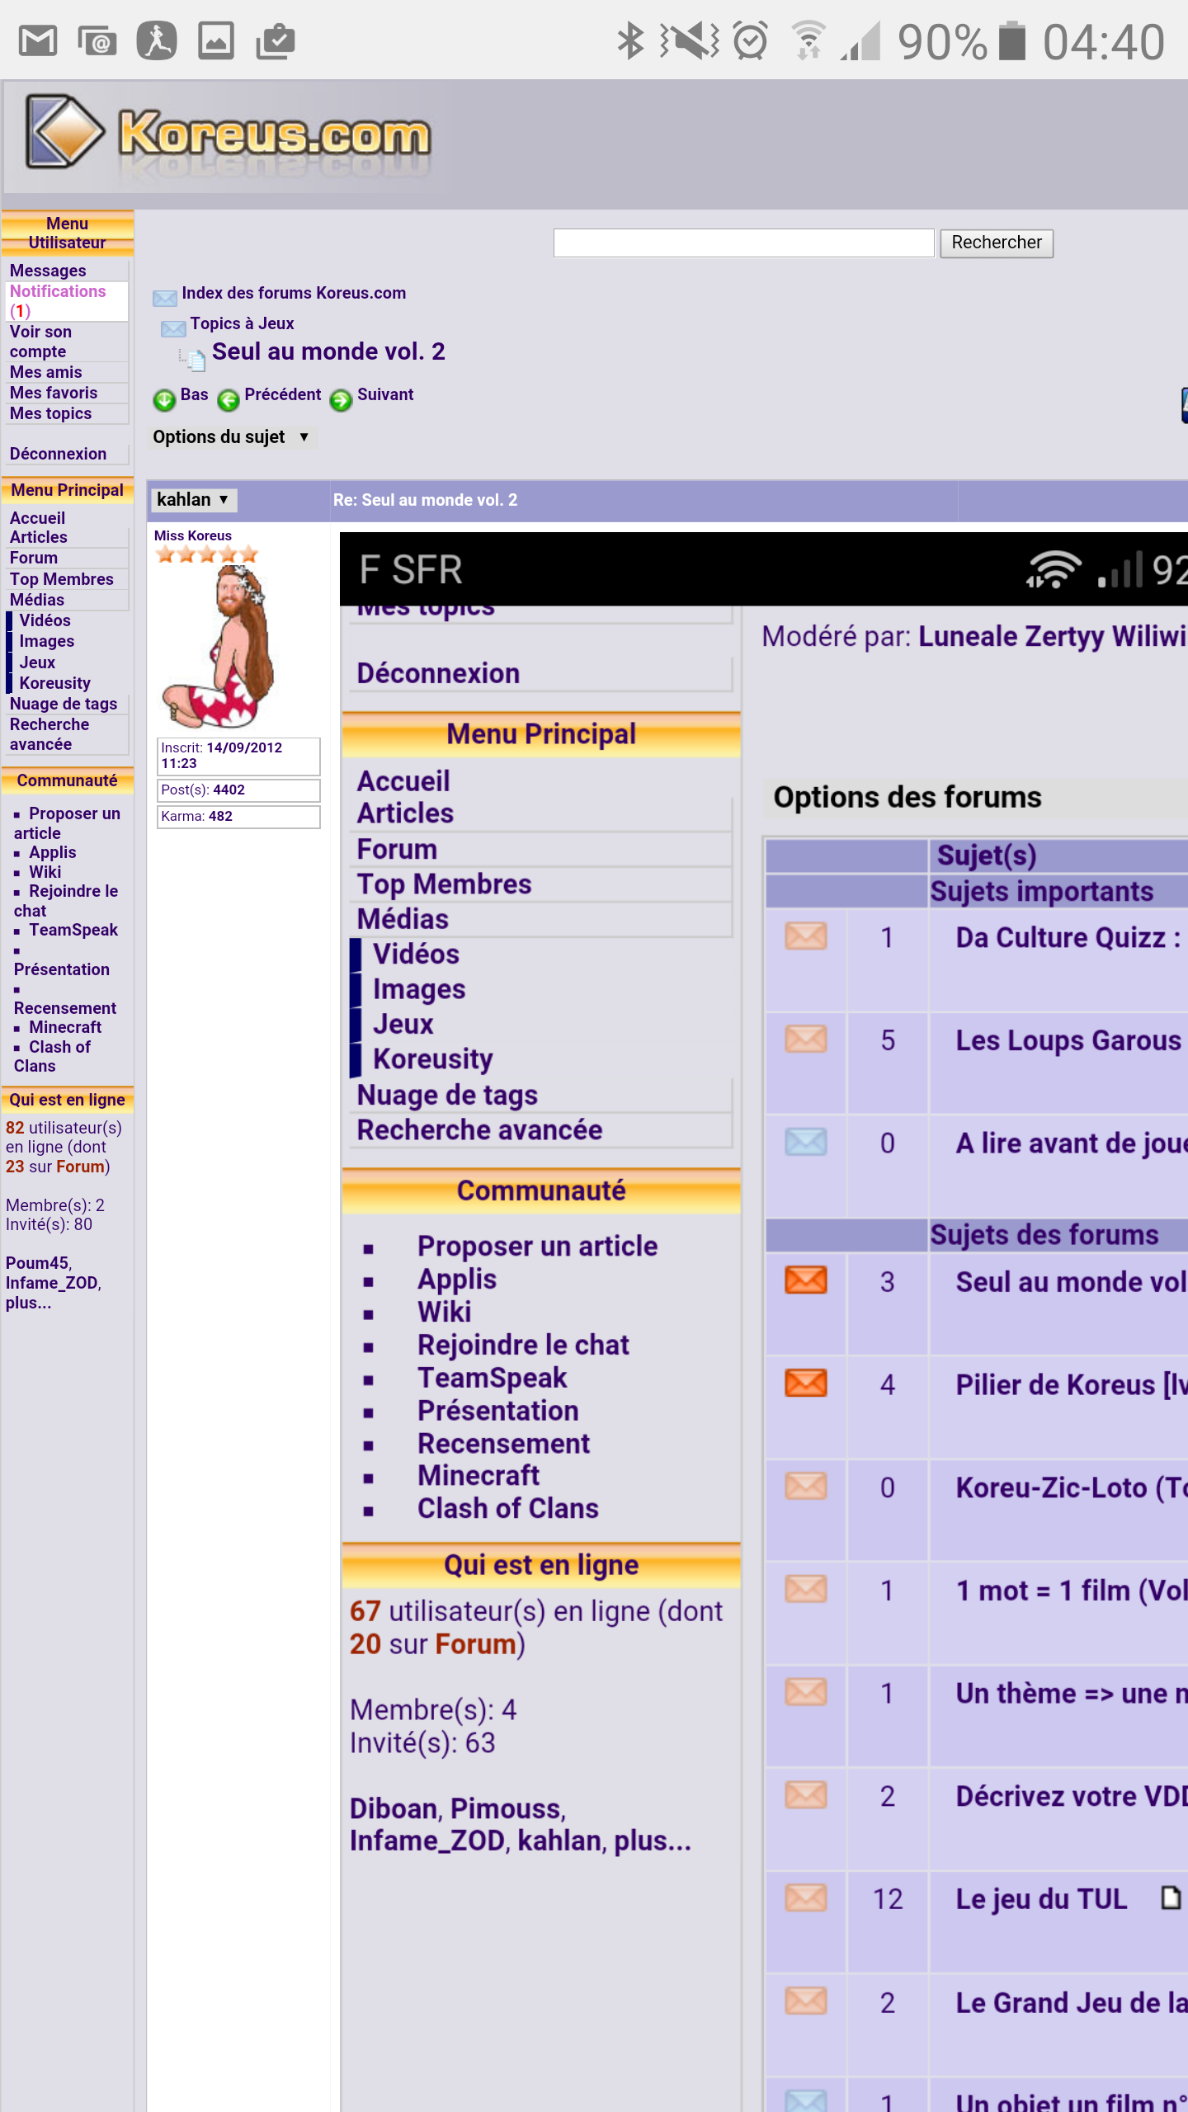Click into the search text field
The width and height of the screenshot is (1188, 2112).
(x=742, y=243)
